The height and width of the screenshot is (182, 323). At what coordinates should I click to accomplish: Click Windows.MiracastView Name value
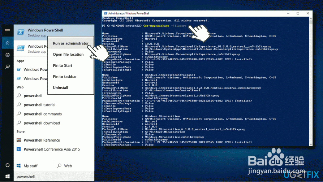click(162, 116)
